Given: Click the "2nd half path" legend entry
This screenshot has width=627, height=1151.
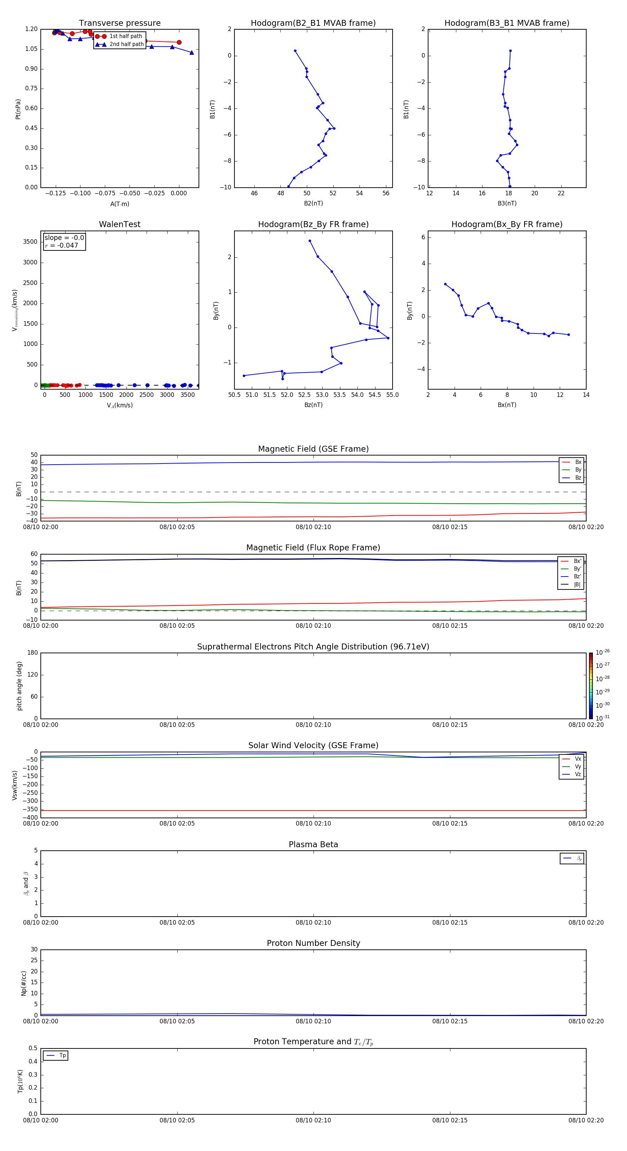Looking at the screenshot, I should pyautogui.click(x=119, y=44).
